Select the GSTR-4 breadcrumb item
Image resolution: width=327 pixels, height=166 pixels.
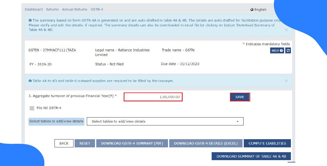[x=97, y=9]
